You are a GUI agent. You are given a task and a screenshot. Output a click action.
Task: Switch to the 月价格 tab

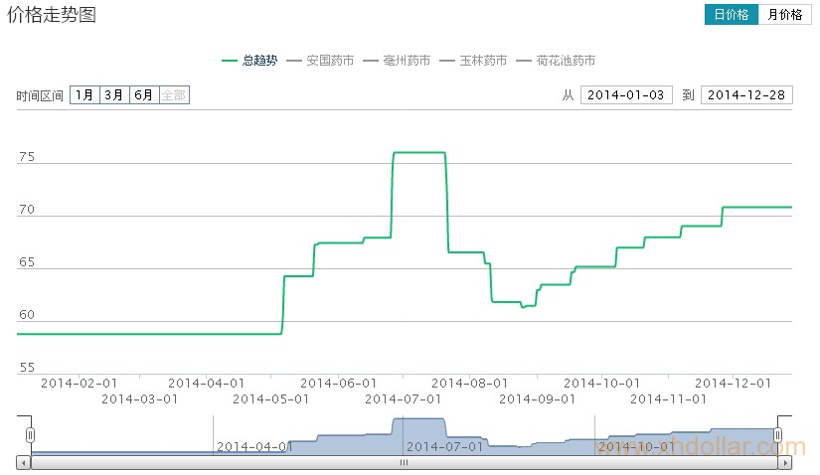pyautogui.click(x=785, y=15)
